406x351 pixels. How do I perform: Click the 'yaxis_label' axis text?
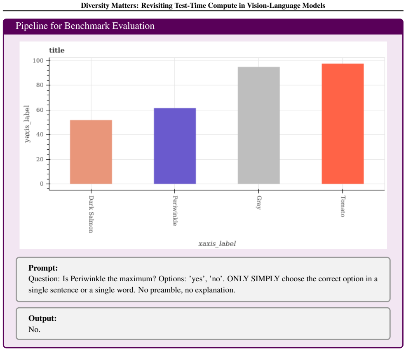(27, 124)
